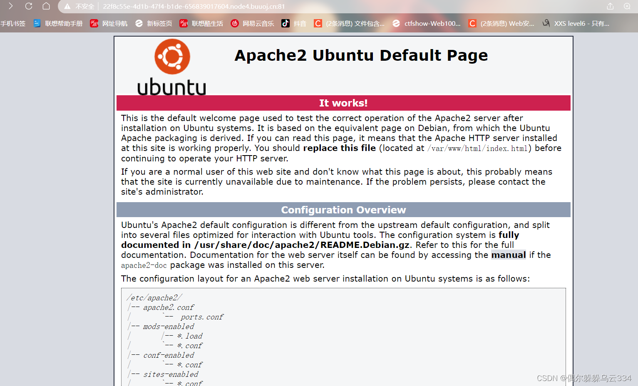Open the ctfshow-Web100 bookmark

click(x=432, y=24)
